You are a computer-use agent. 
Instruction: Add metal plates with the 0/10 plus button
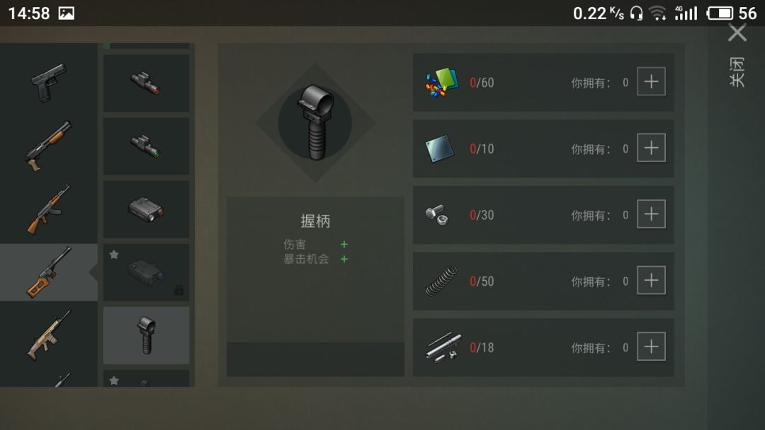tap(652, 148)
